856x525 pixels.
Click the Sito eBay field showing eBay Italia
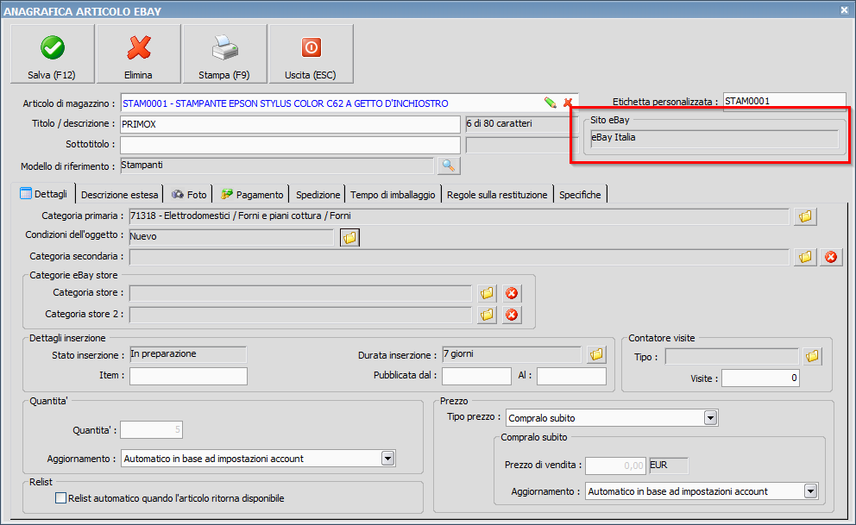pyautogui.click(x=714, y=139)
